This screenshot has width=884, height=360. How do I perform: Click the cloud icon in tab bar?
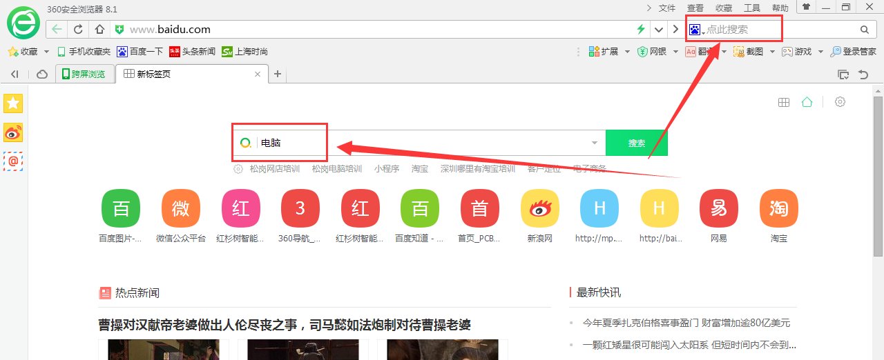(x=42, y=74)
